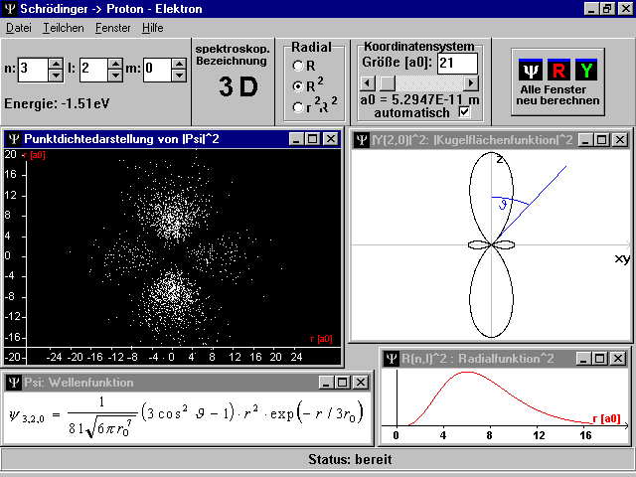This screenshot has height=477, width=636.
Task: Toggle the automatisch checkbox
Action: point(464,112)
